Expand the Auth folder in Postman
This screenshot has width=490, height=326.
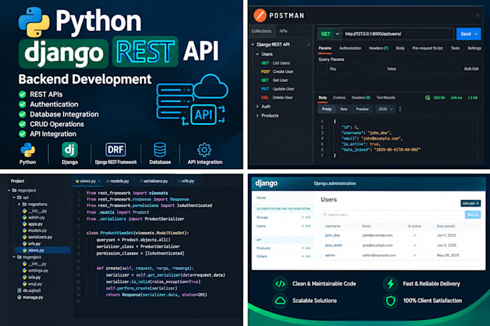pyautogui.click(x=257, y=107)
